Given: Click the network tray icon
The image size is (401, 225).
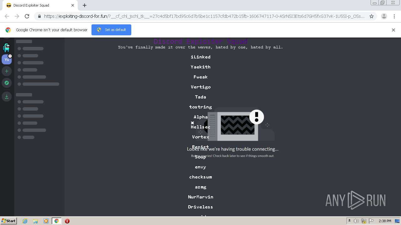Looking at the screenshot, I should (364, 221).
